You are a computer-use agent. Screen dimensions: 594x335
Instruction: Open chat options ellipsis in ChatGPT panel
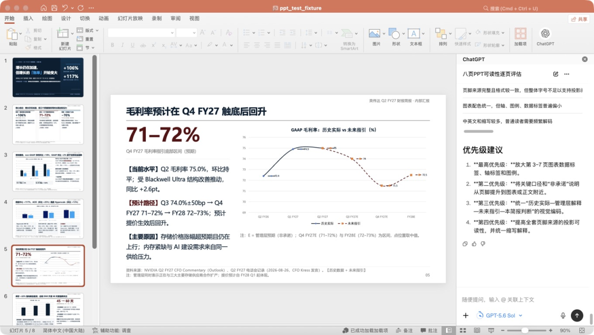[x=566, y=74]
